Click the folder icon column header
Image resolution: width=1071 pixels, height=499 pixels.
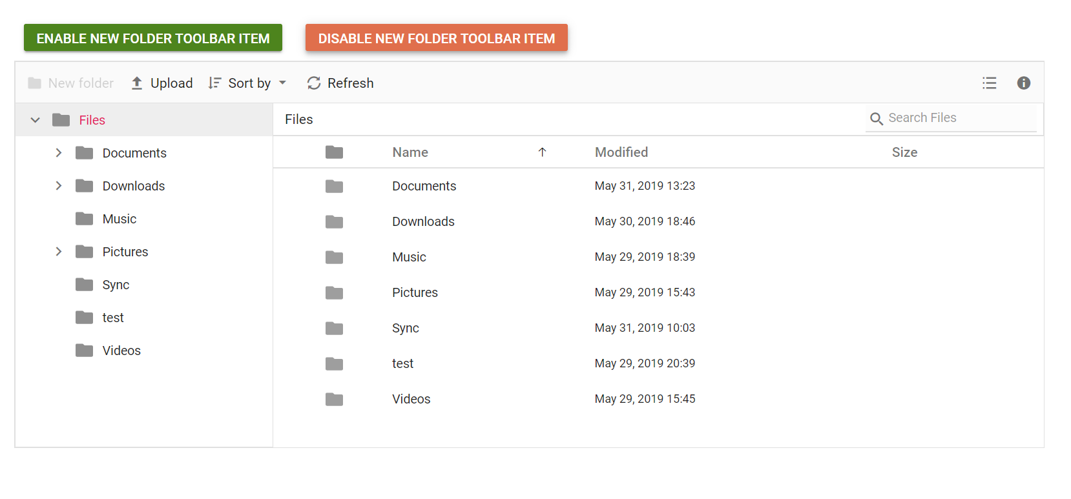pyautogui.click(x=334, y=152)
